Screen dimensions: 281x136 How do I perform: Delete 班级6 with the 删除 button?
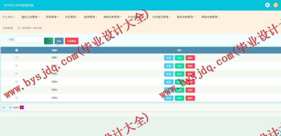[190, 98]
